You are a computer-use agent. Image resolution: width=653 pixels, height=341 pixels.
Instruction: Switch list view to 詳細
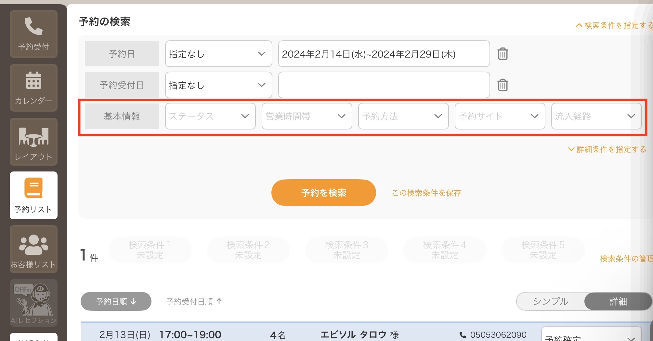(618, 301)
